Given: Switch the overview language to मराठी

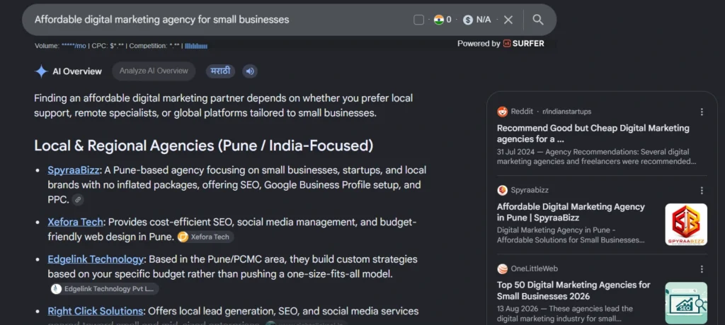Looking at the screenshot, I should tap(221, 71).
